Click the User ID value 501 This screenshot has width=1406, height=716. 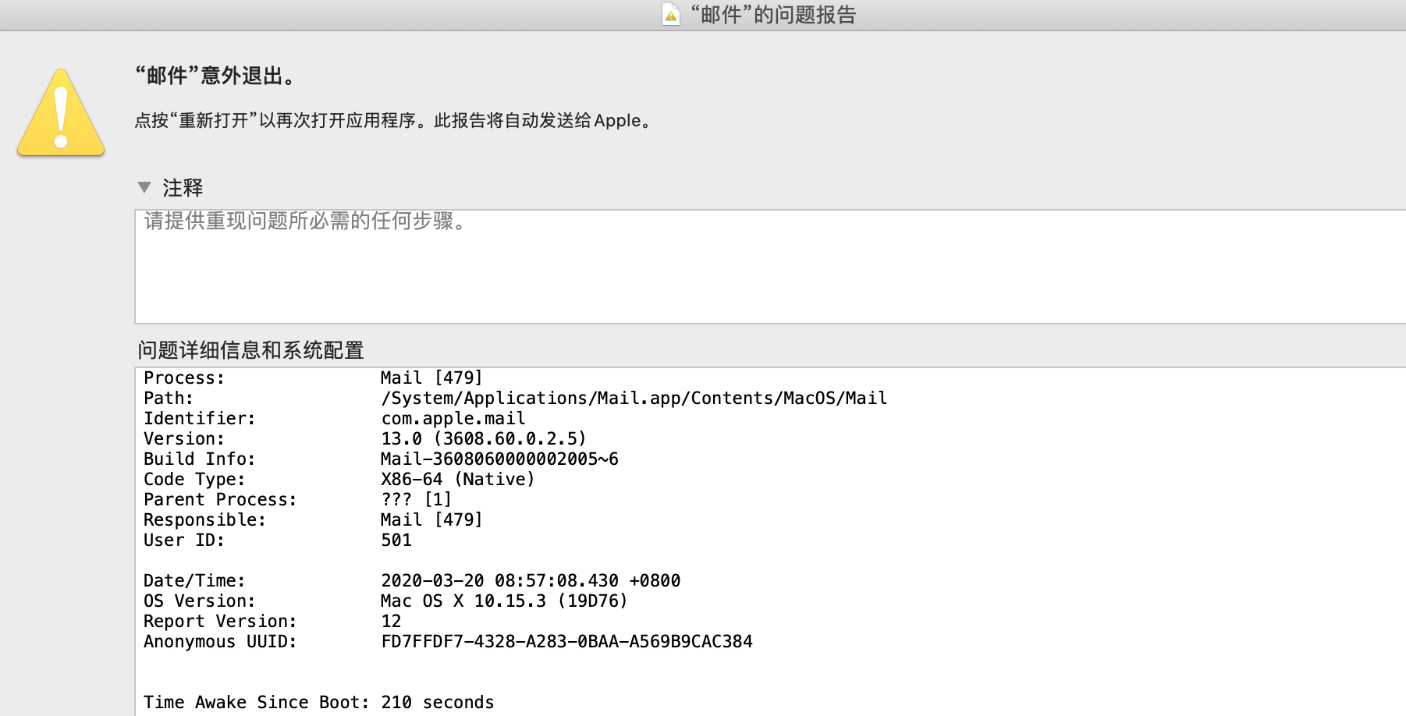pos(396,540)
